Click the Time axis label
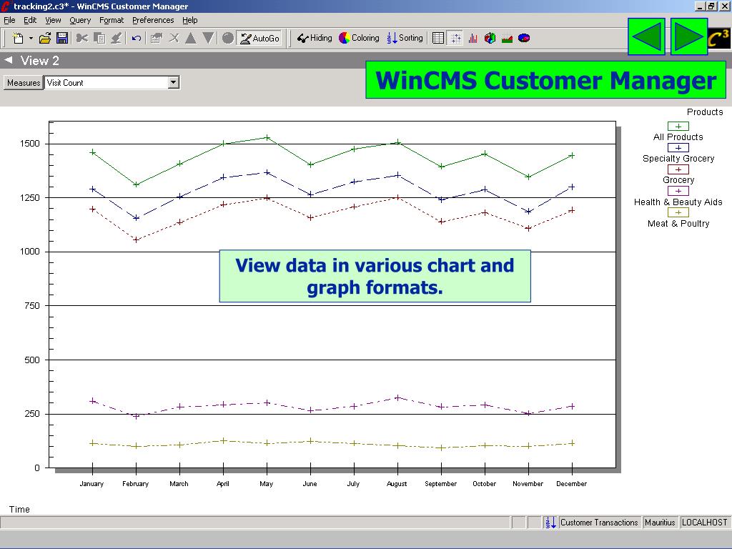 tap(19, 509)
